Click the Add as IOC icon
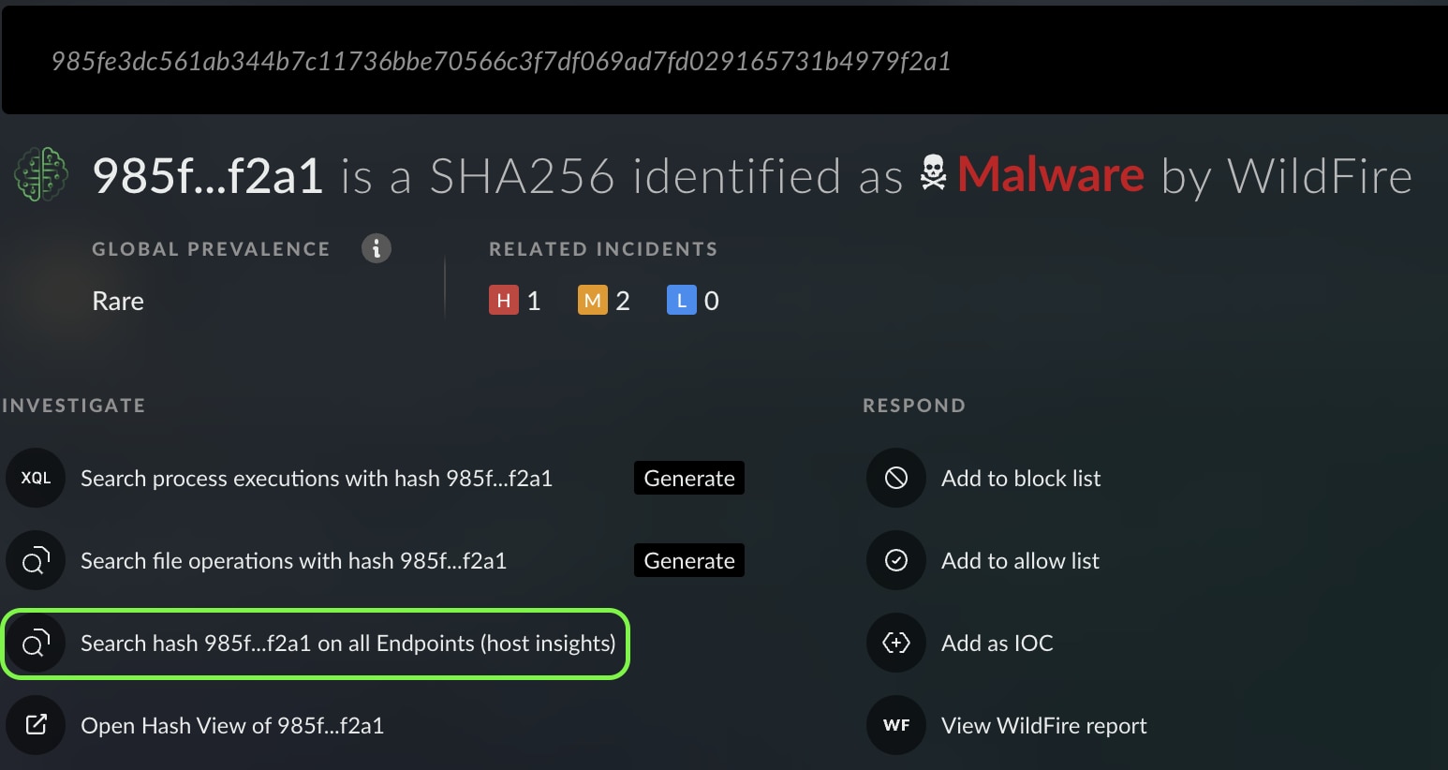Image resolution: width=1448 pixels, height=770 pixels. pos(896,643)
